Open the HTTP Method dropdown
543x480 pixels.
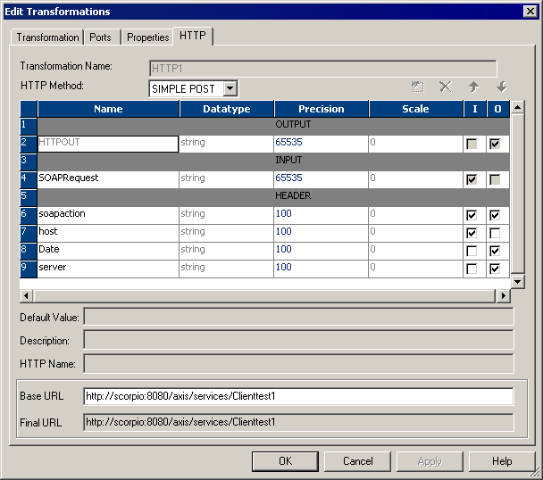[x=230, y=88]
